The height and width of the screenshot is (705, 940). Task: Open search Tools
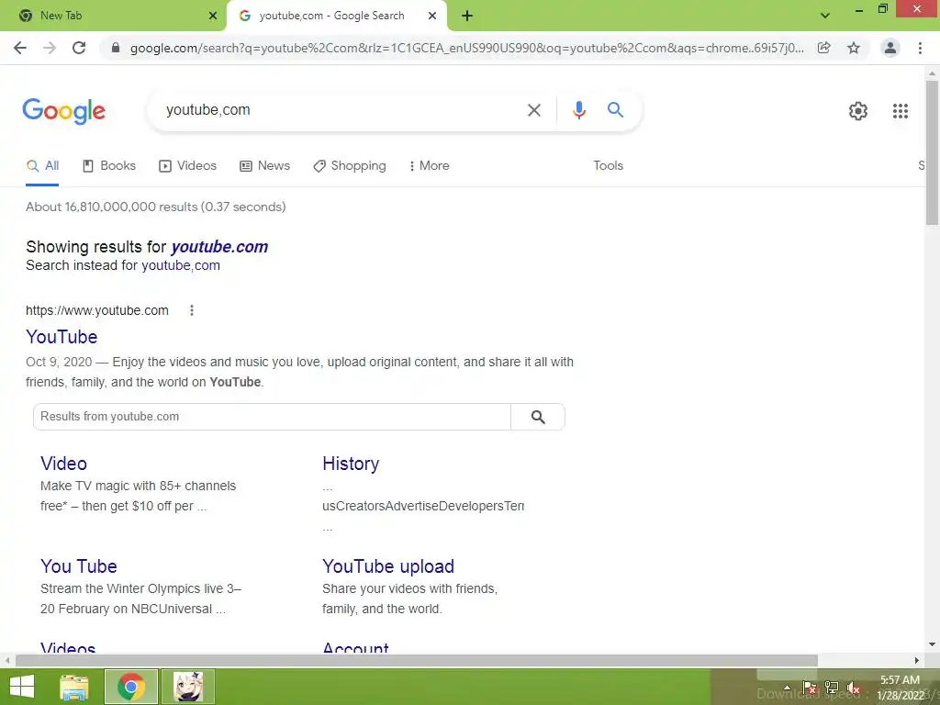[x=608, y=166]
